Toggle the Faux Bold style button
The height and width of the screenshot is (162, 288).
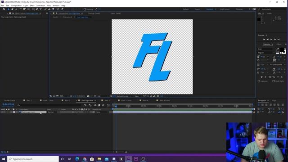pyautogui.click(x=261, y=77)
